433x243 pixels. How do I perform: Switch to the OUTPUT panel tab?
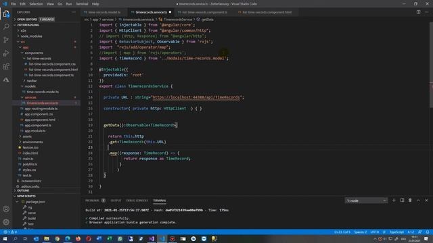pos(116,200)
